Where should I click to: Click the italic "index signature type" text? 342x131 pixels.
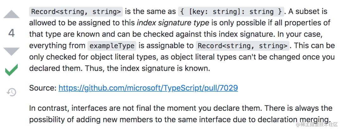pyautogui.click(x=173, y=23)
